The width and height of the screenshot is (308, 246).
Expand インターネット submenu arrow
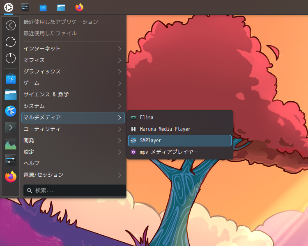120,49
